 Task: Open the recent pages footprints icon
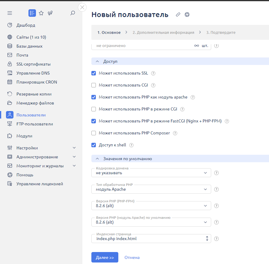pyautogui.click(x=50, y=13)
